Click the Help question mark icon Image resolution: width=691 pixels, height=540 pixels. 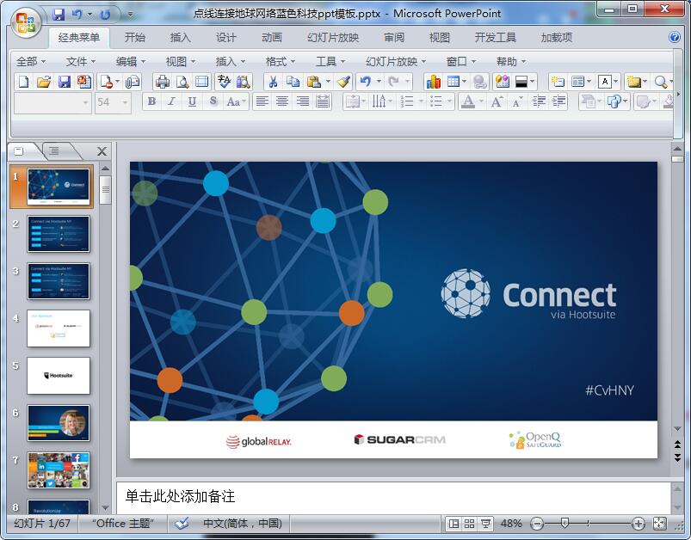click(x=675, y=37)
